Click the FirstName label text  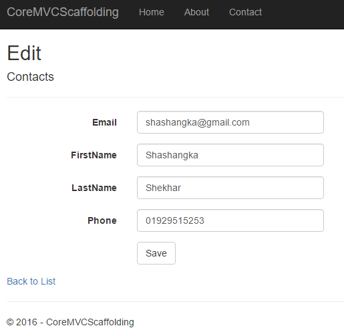(94, 155)
